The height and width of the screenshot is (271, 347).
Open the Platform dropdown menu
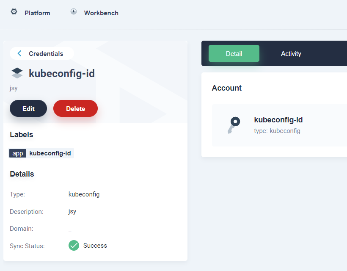[x=37, y=13]
